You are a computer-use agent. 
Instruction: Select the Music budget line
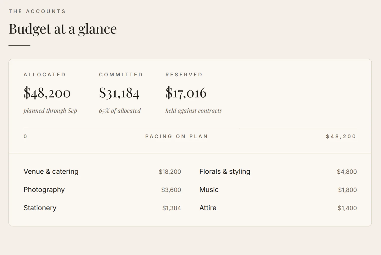tap(278, 190)
